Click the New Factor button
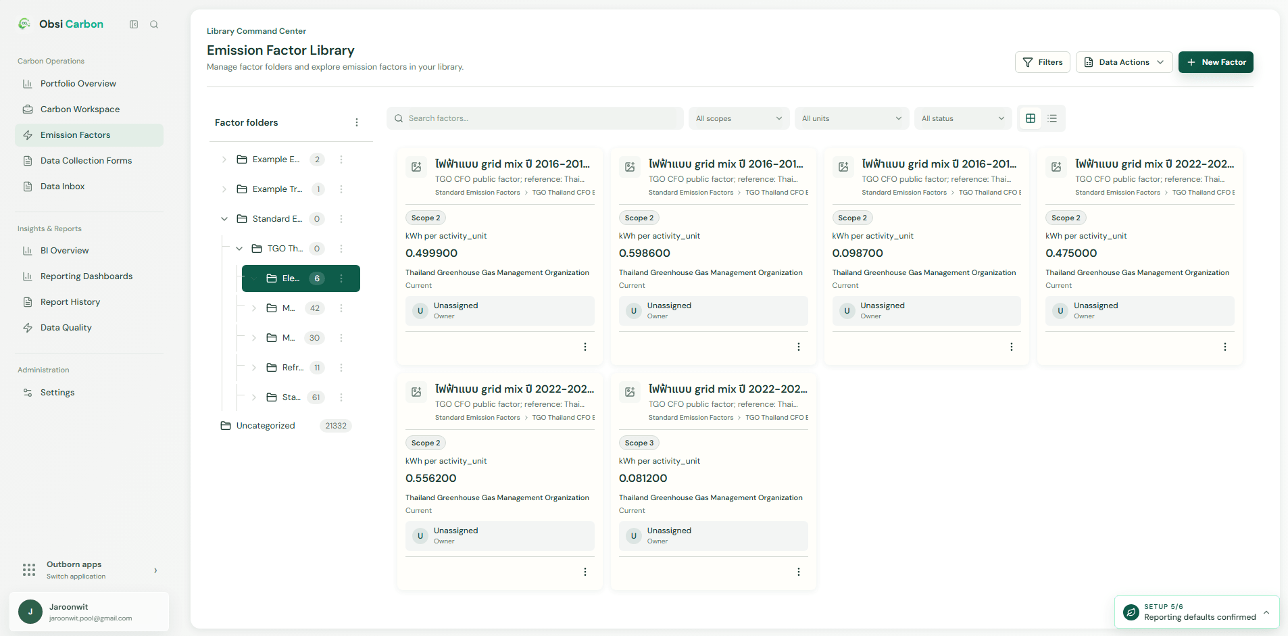1288x636 pixels. click(x=1216, y=62)
